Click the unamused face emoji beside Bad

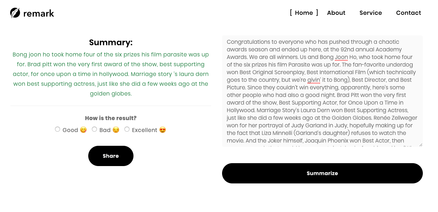click(116, 130)
